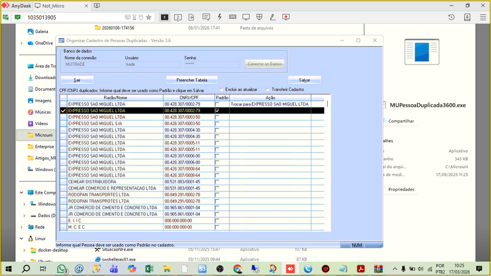Screen dimensions: 491x276
Task: Toggle Padrão checkbox for EXPRESSO SAO MIGUEL S/A
Action: pos(217,123)
